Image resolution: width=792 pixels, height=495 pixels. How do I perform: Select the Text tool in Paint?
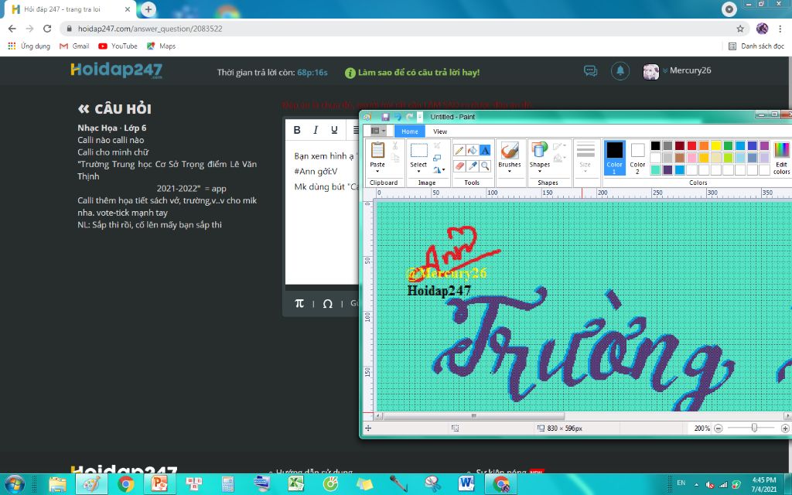click(485, 150)
